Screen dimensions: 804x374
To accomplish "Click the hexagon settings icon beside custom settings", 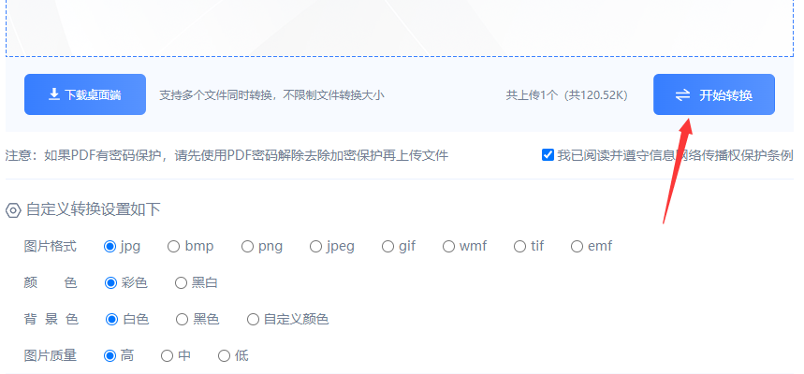I will [13, 210].
